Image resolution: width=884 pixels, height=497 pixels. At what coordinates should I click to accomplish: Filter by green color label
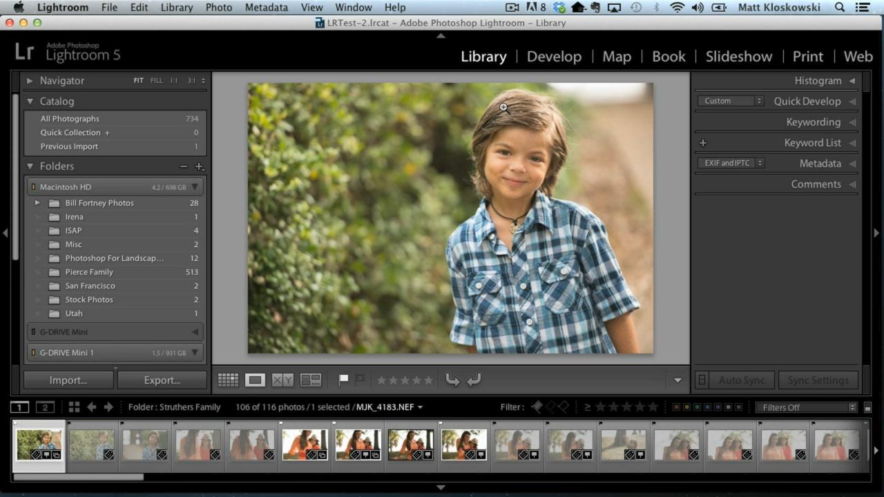pos(695,407)
